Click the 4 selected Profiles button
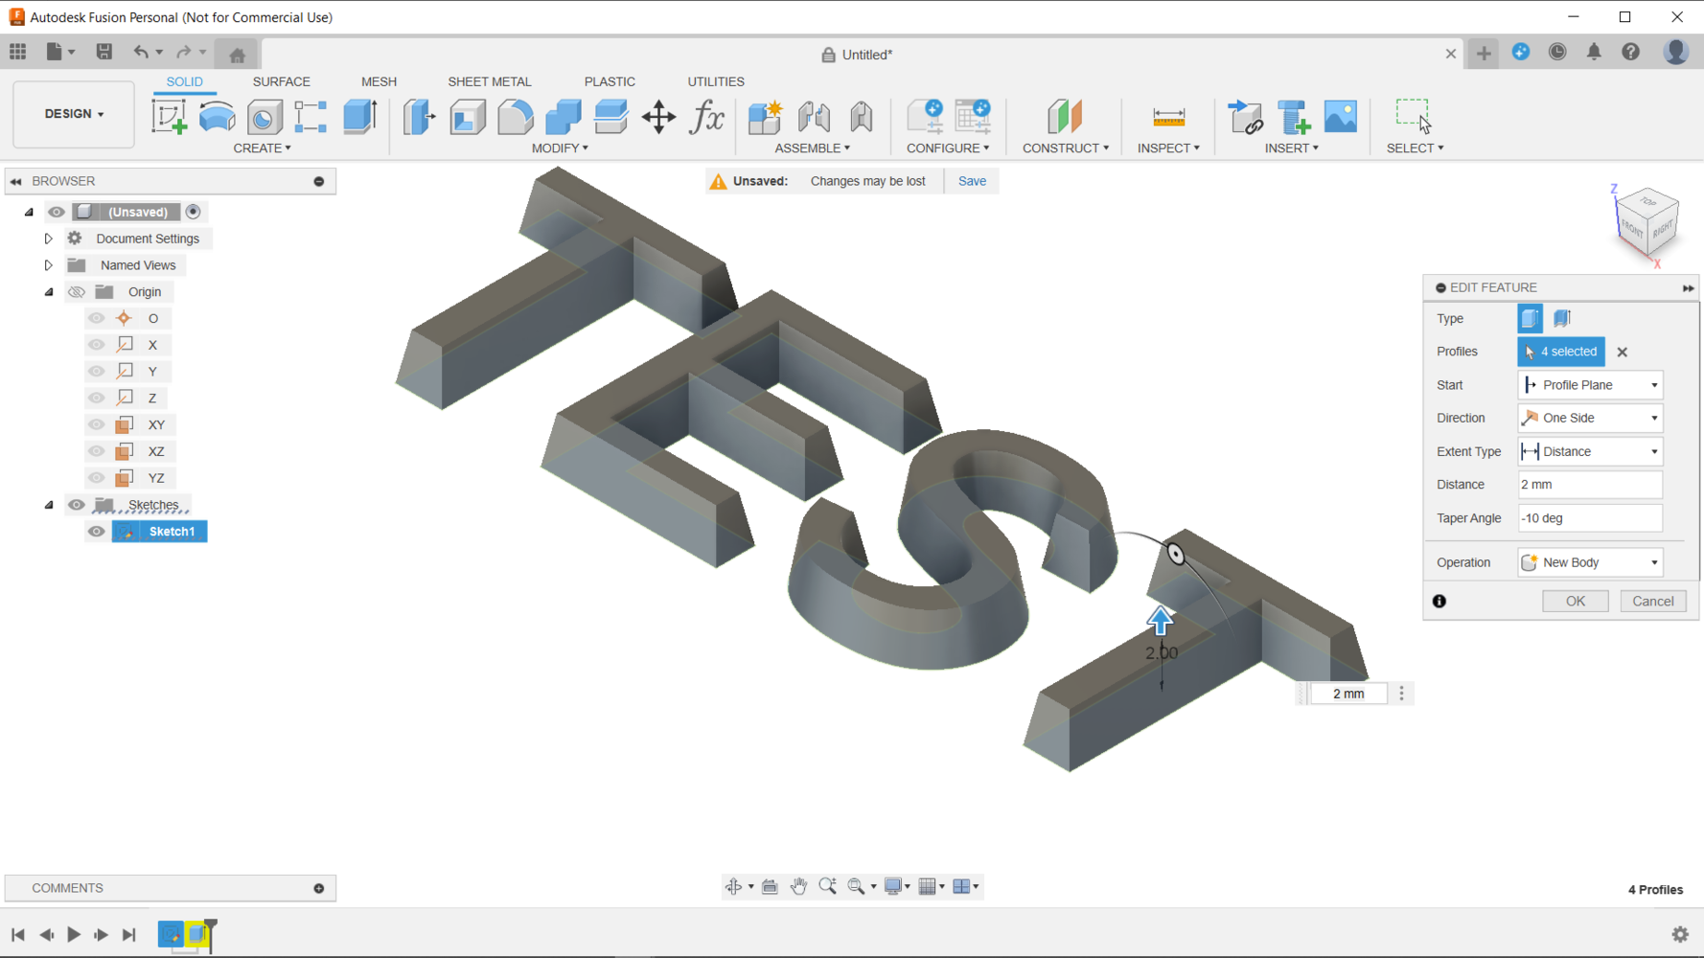 click(x=1561, y=352)
